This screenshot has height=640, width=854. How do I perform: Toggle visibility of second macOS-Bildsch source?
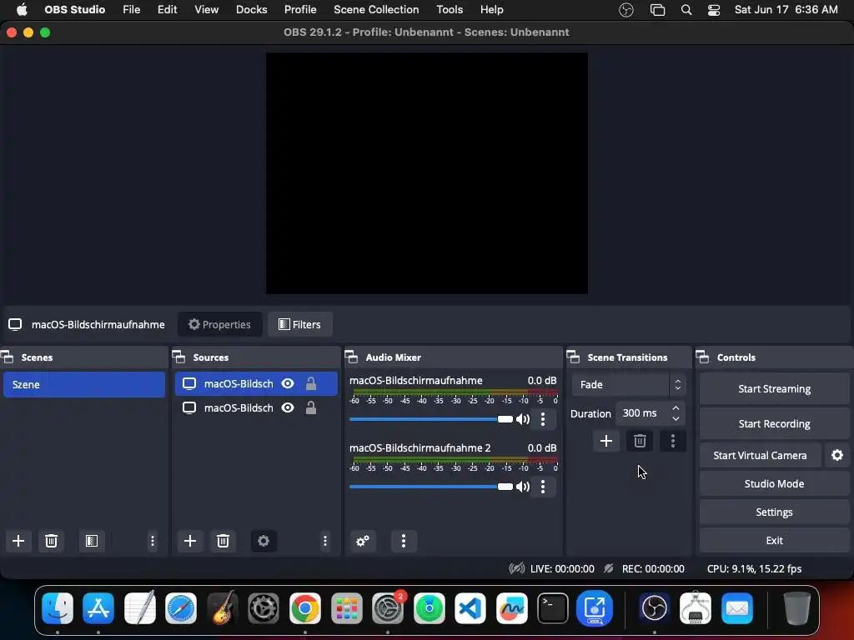coord(288,407)
